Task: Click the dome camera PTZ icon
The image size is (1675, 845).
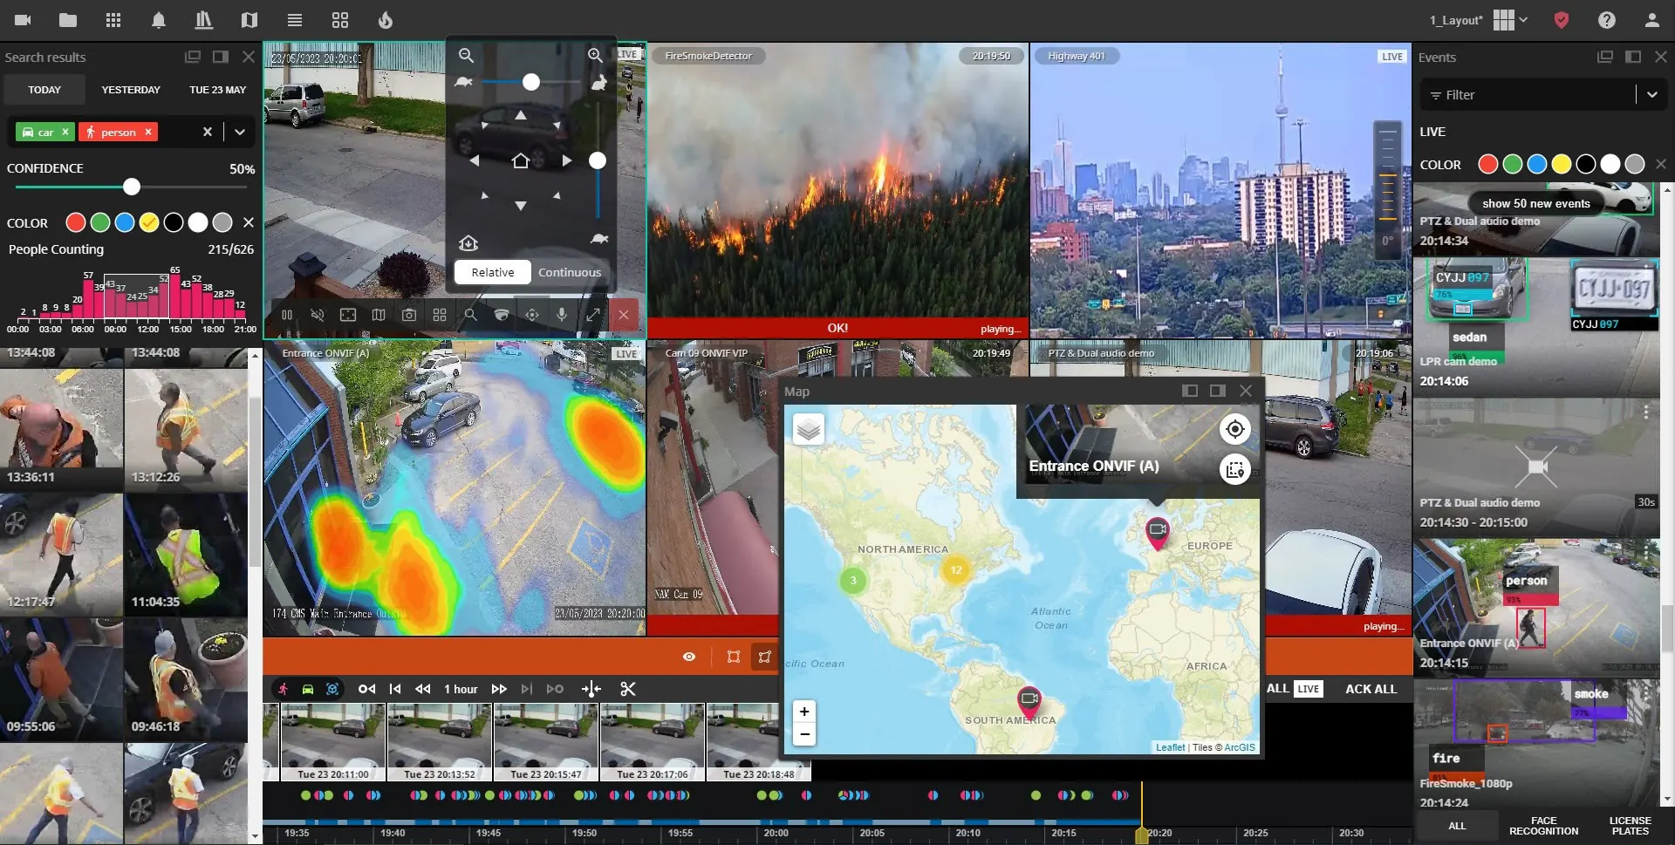Action: click(x=501, y=315)
